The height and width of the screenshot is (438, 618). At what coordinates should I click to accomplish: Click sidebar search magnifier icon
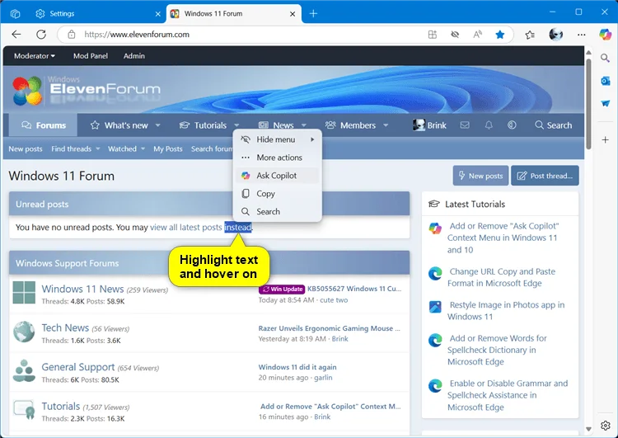605,58
